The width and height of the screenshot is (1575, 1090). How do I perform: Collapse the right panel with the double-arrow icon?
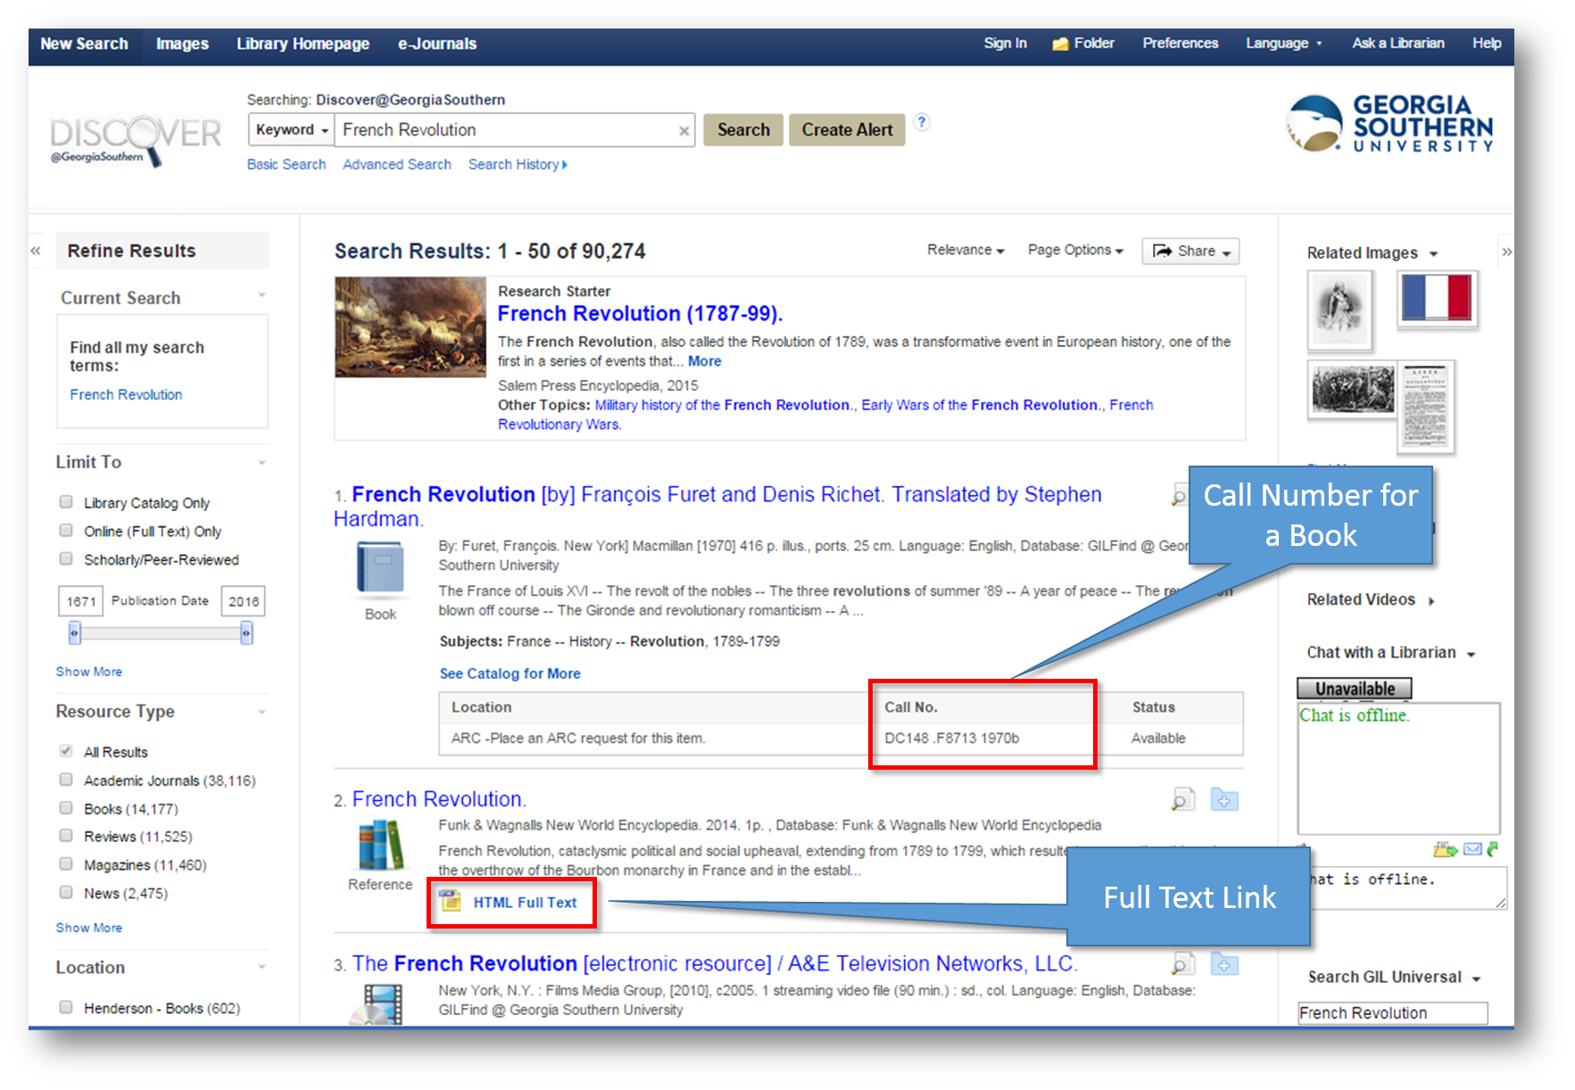coord(1506,252)
